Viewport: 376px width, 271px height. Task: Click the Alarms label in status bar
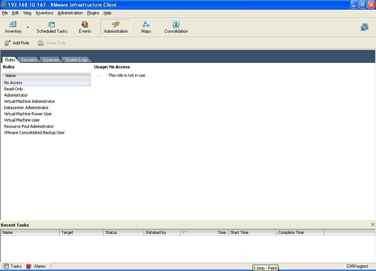39,266
